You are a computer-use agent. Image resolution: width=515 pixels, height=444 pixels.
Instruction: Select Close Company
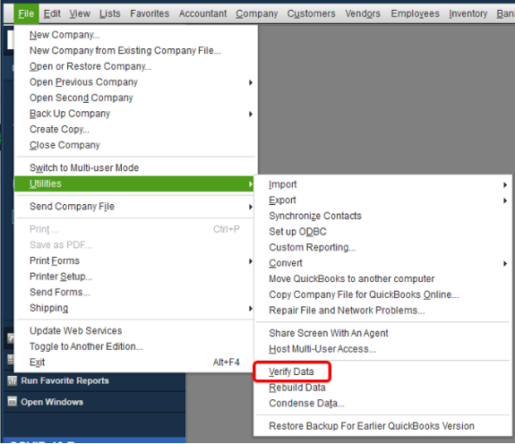[x=64, y=145]
